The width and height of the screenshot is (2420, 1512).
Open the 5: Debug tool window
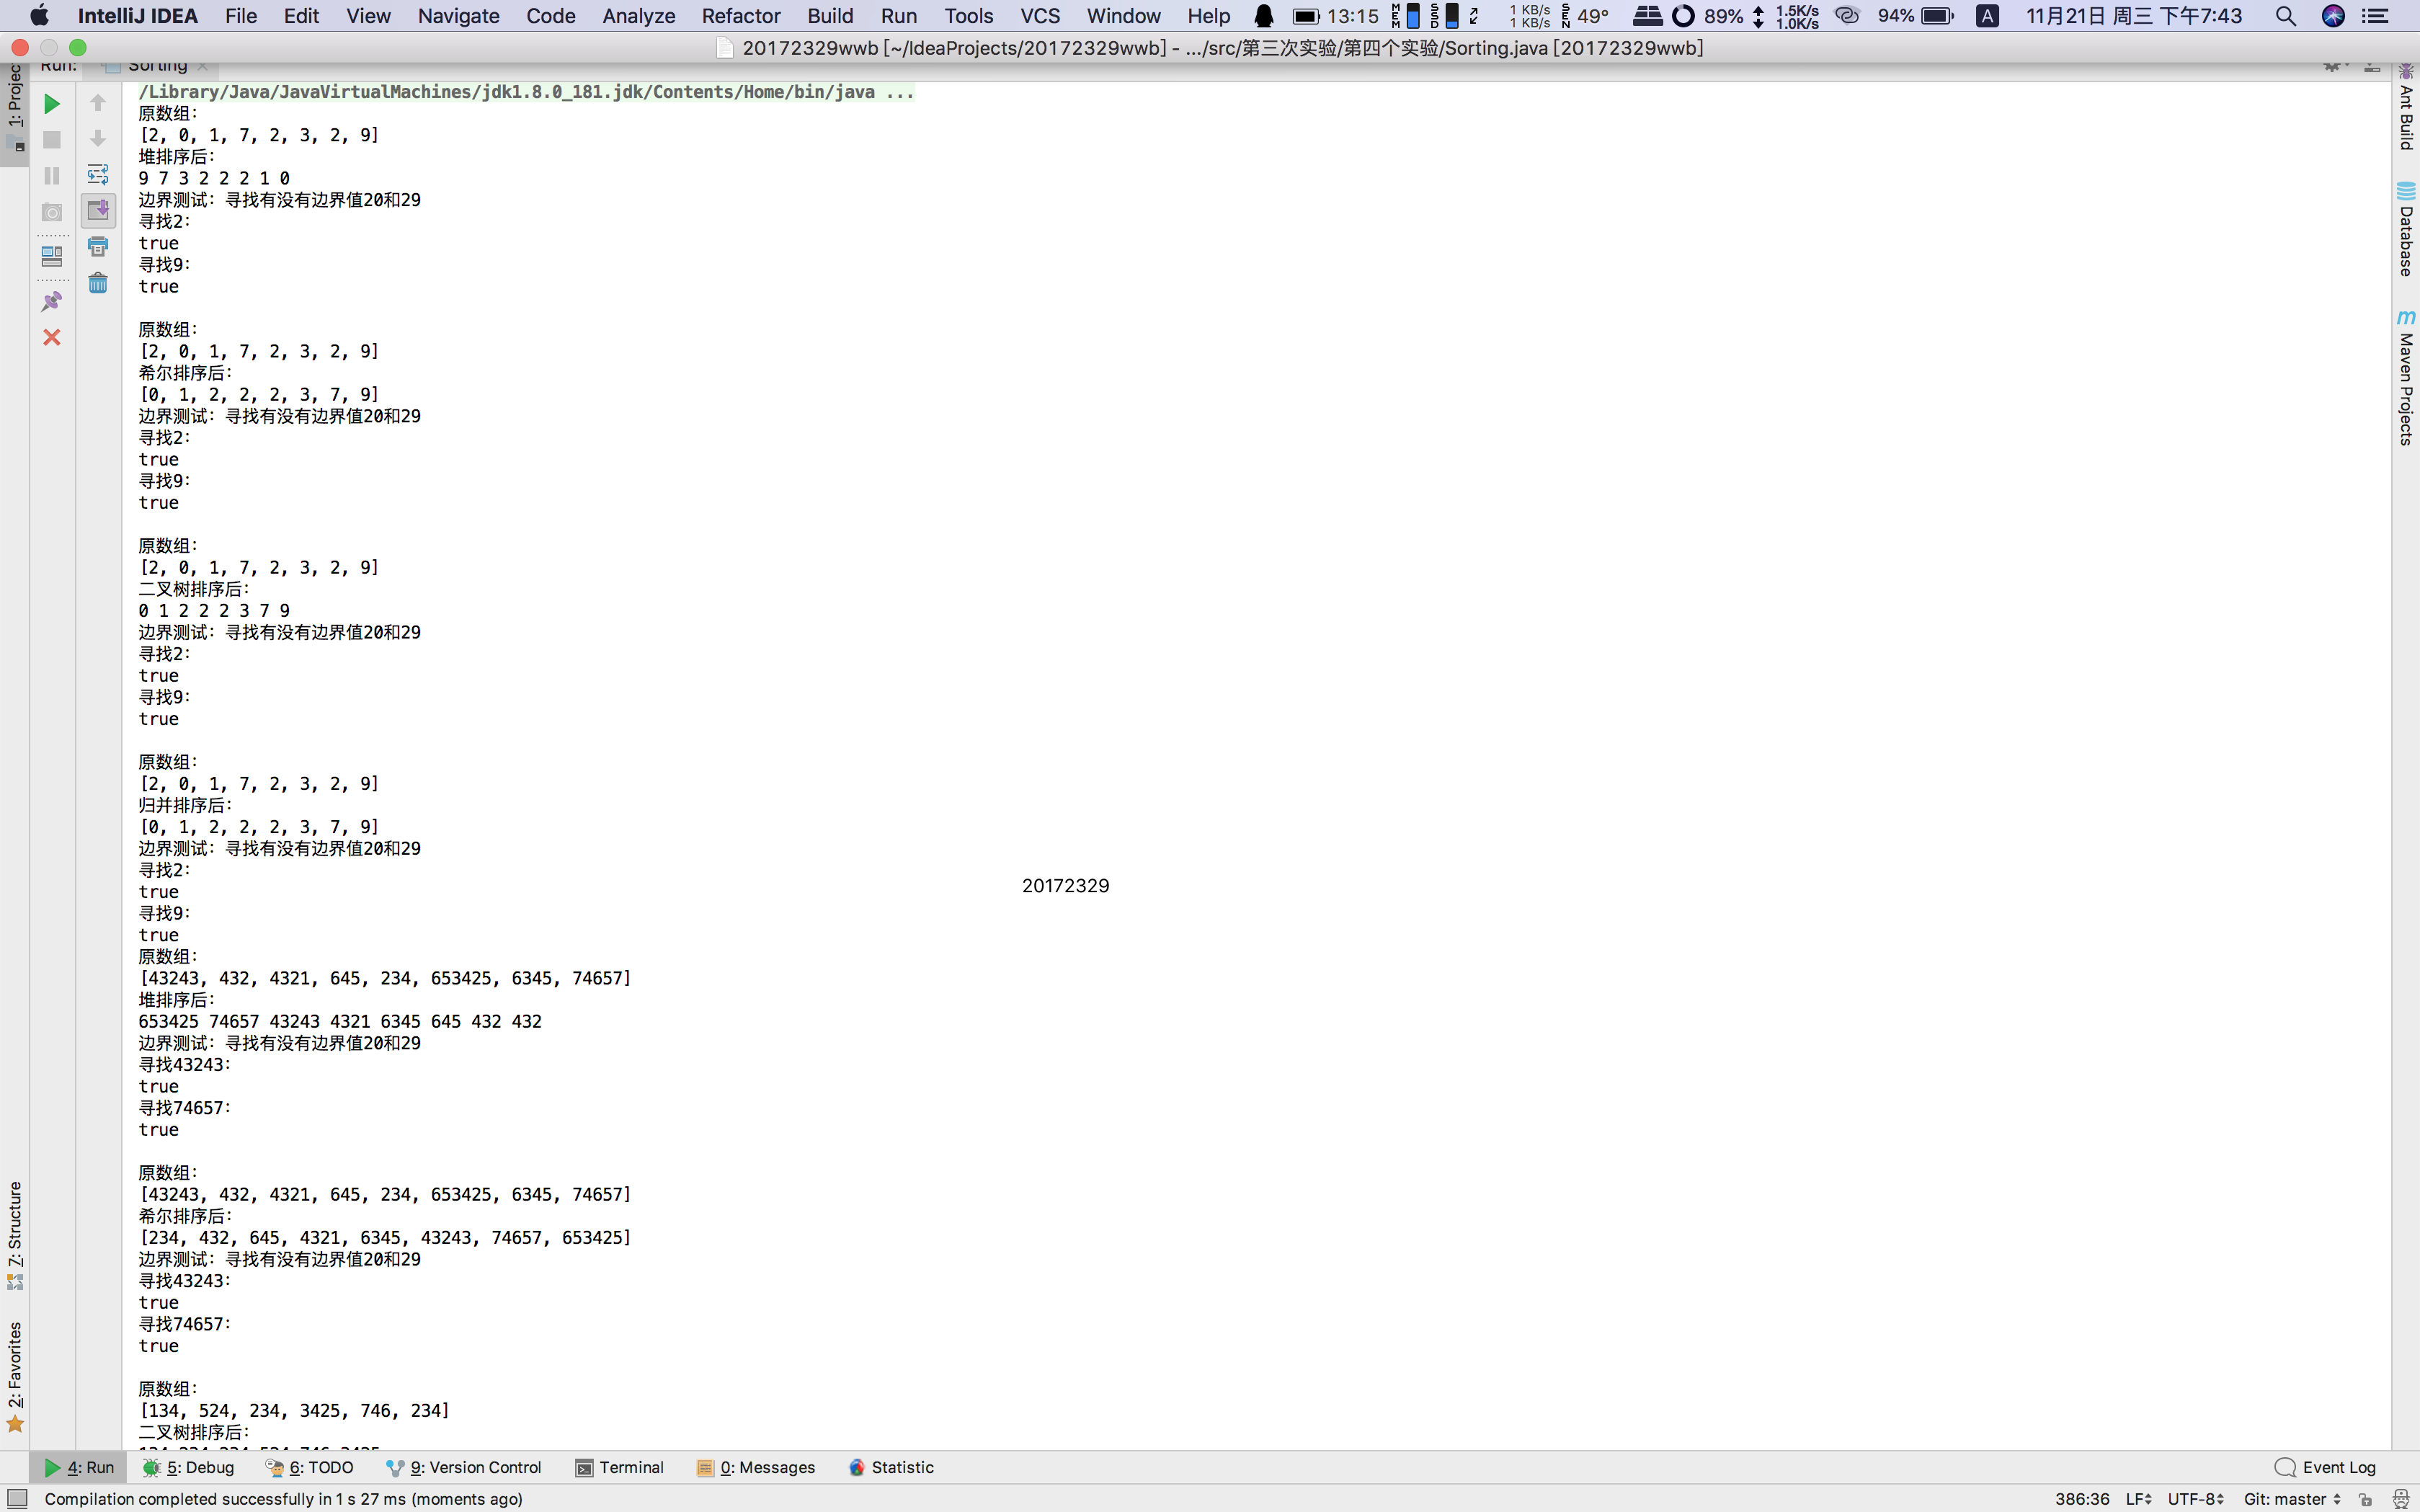point(189,1467)
